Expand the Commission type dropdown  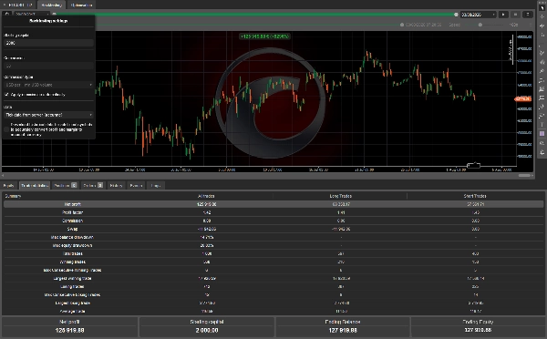click(48, 85)
